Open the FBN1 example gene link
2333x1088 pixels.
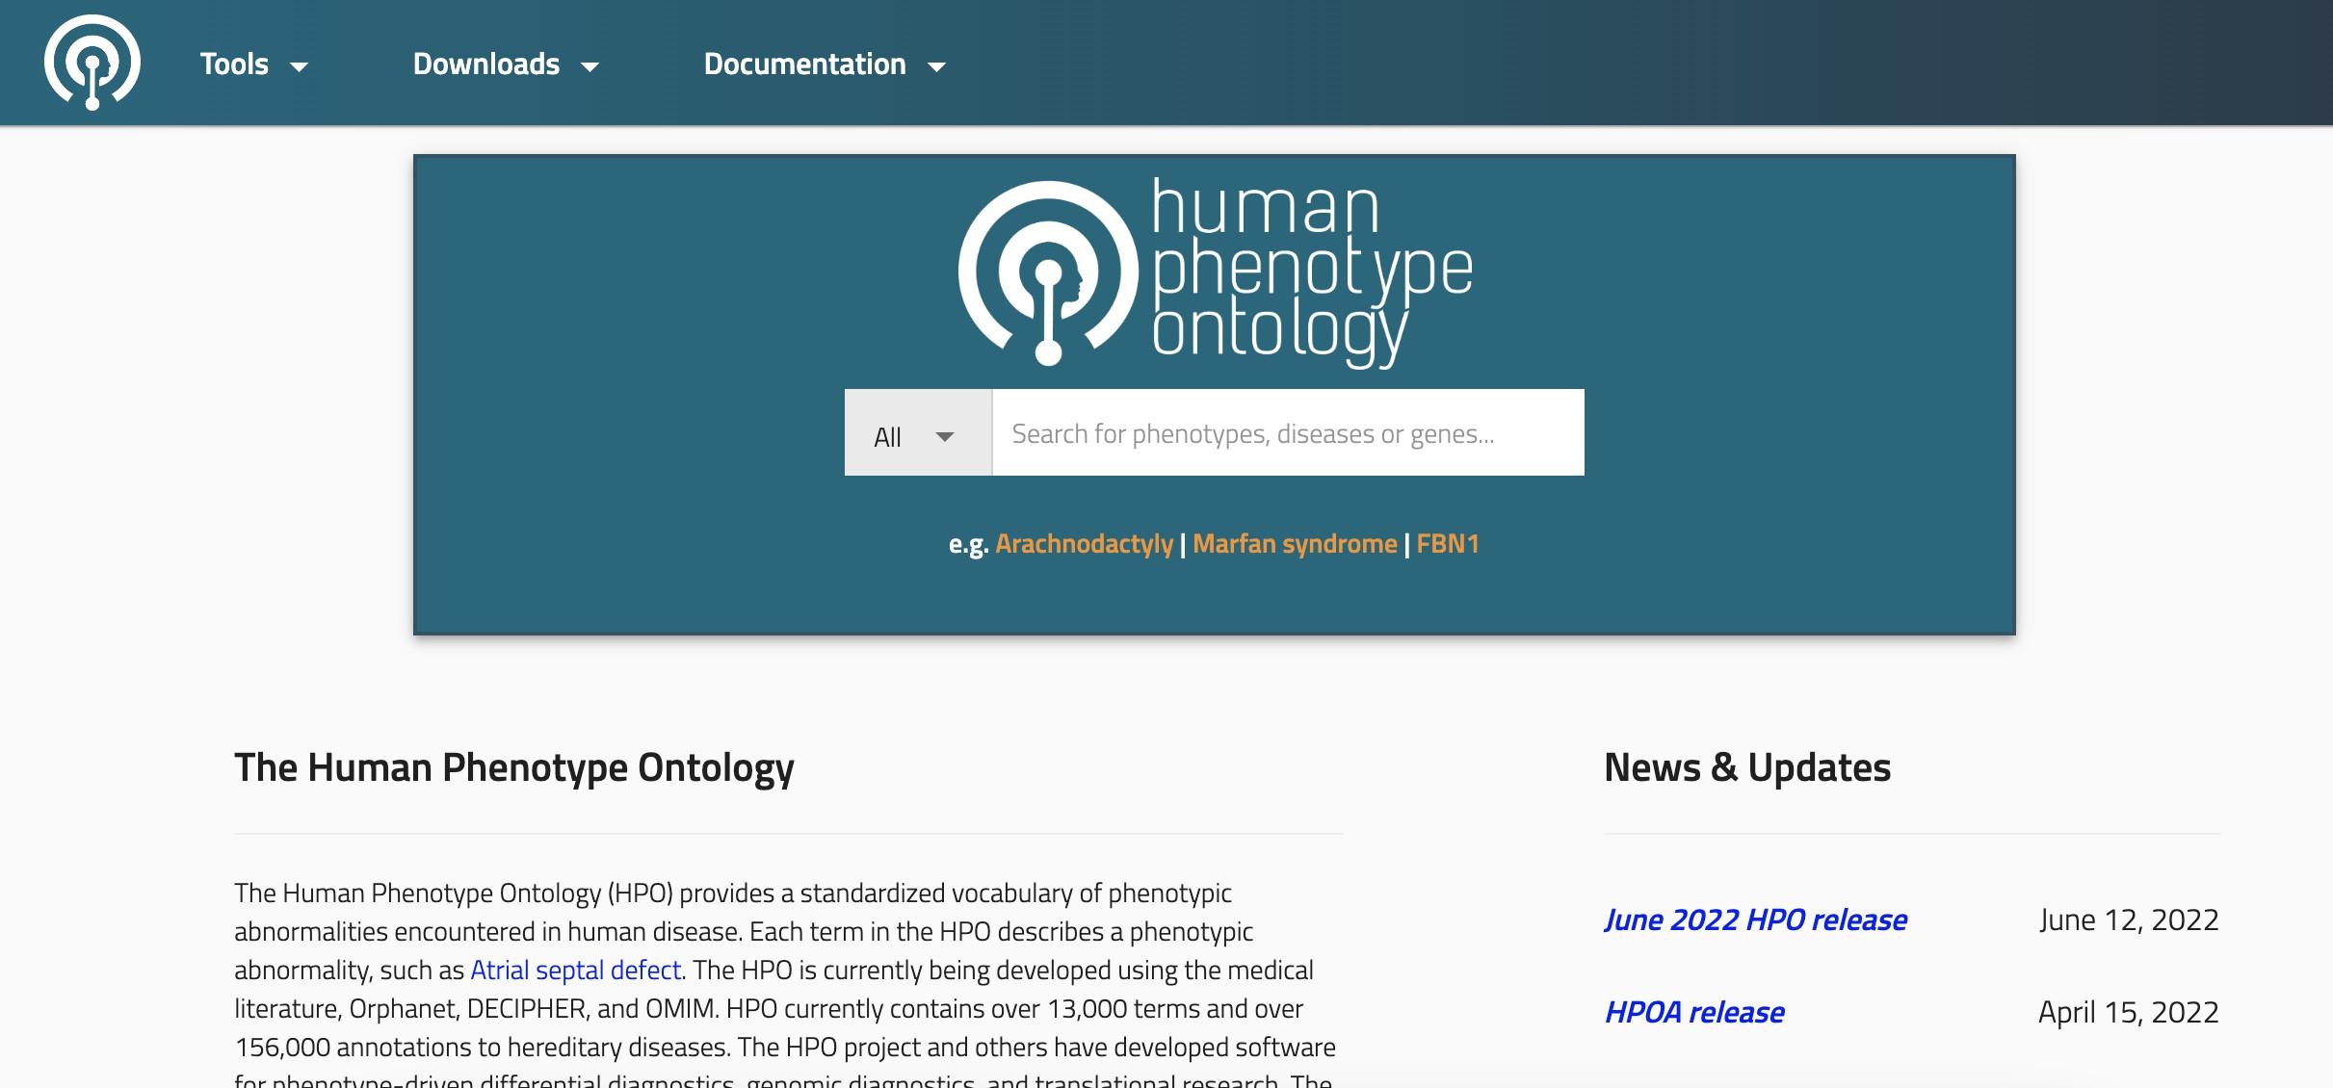pyautogui.click(x=1448, y=544)
